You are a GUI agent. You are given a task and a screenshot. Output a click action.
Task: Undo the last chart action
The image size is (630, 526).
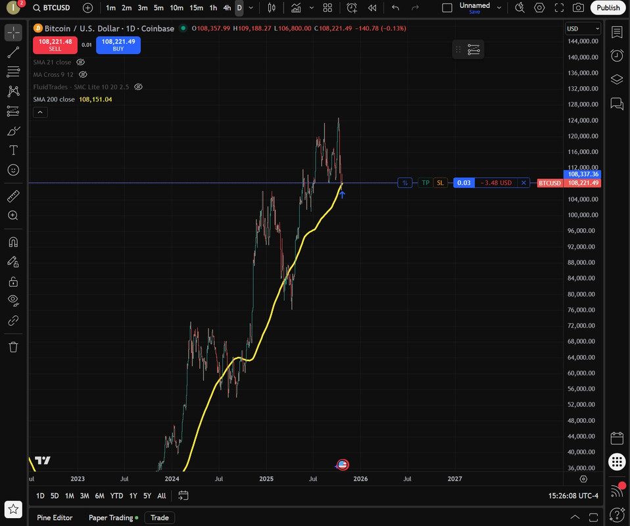(x=395, y=8)
